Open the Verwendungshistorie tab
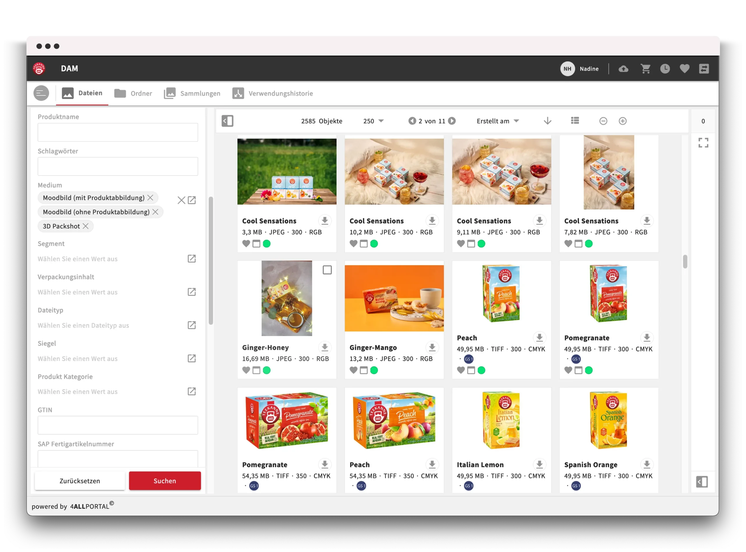The image size is (746, 552). click(x=281, y=93)
